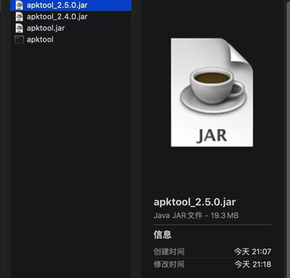Click the 创建时间 label
Viewport: 290px width, 278px height.
tap(169, 252)
